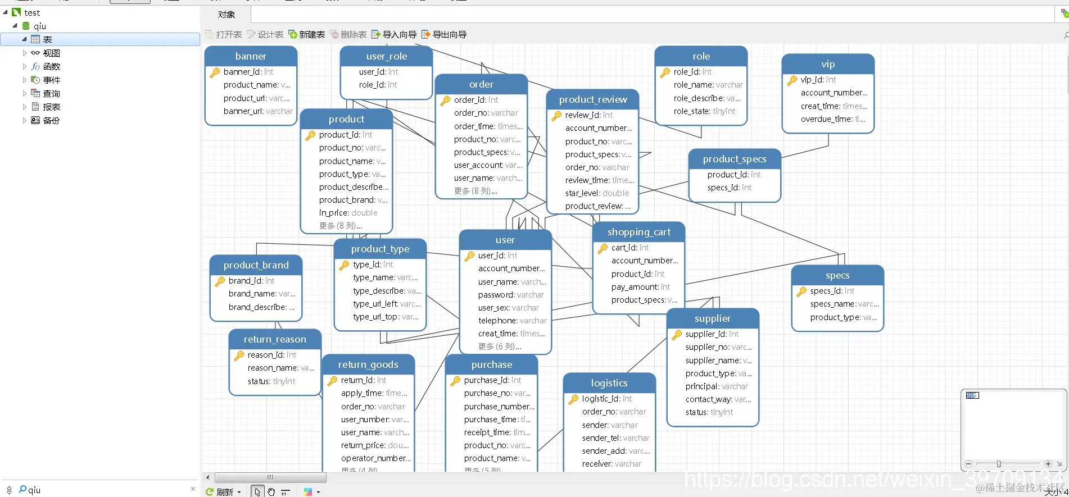
Task: Click the navigator zoom slider handle
Action: [x=999, y=464]
